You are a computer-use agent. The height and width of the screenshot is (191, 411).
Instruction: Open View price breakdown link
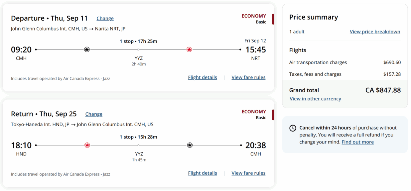tap(375, 32)
